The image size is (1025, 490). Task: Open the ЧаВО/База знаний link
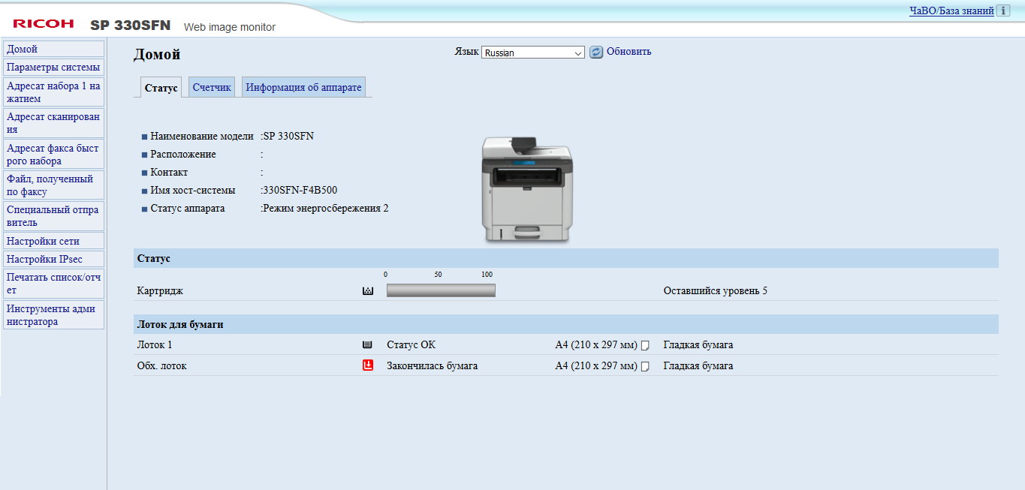951,11
